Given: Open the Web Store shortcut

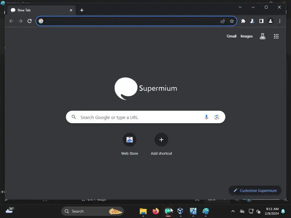Looking at the screenshot, I should point(130,144).
